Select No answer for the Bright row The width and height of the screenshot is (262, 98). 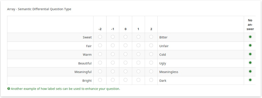click(250, 80)
